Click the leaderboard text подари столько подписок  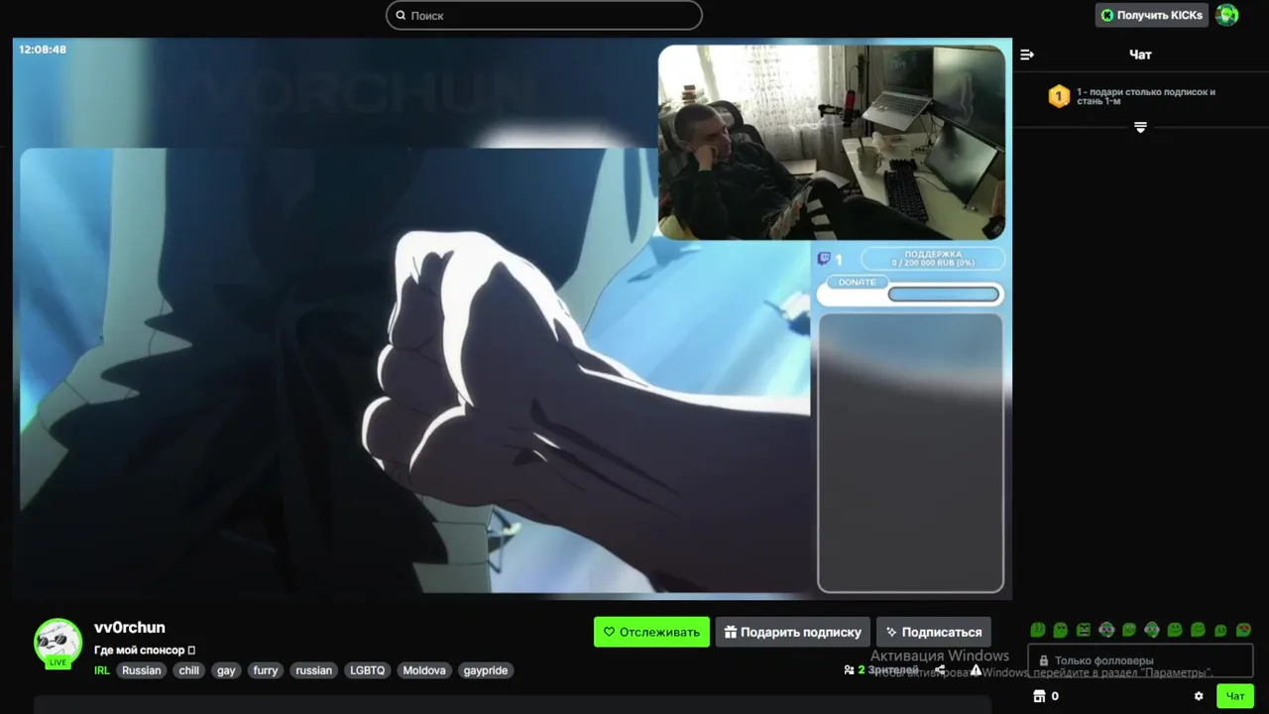click(1146, 96)
